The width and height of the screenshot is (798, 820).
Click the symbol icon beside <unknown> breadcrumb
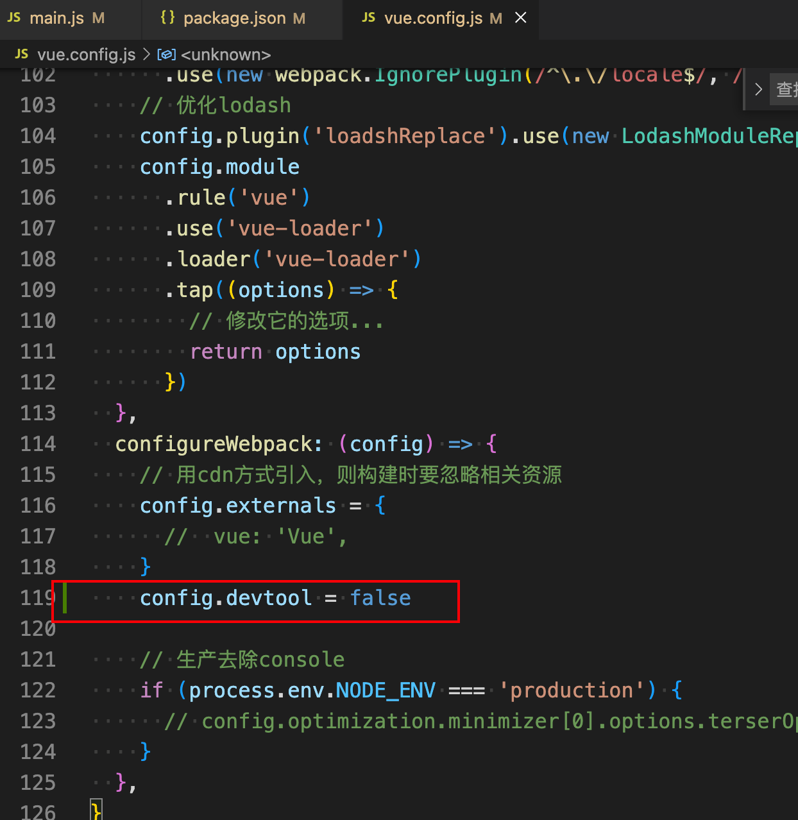pos(167,55)
